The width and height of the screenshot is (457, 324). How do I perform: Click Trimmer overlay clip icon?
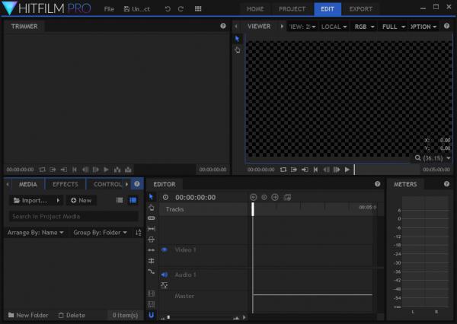coord(128,170)
